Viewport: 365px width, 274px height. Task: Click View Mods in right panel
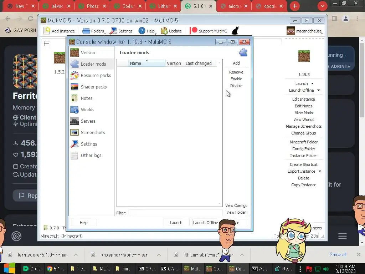point(304,113)
